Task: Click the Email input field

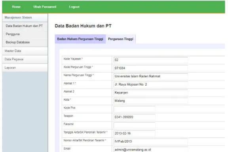Action: pos(151,150)
